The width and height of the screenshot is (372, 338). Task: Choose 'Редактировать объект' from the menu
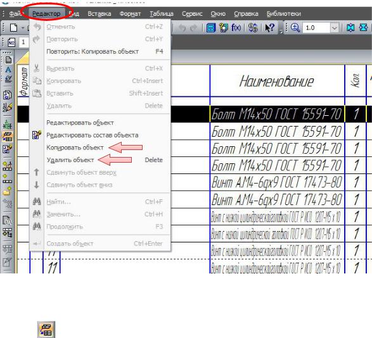tap(99, 123)
